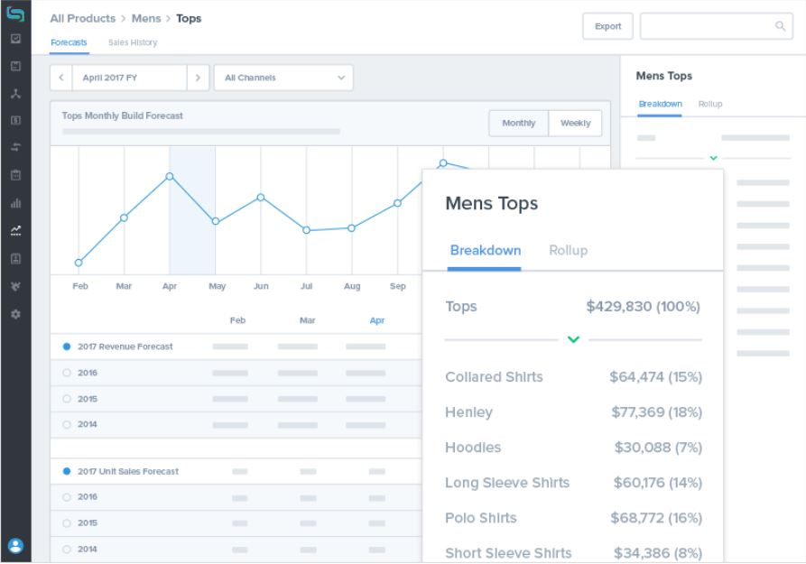Click the Polo Shirts breakdown row
This screenshot has width=806, height=564.
(573, 518)
